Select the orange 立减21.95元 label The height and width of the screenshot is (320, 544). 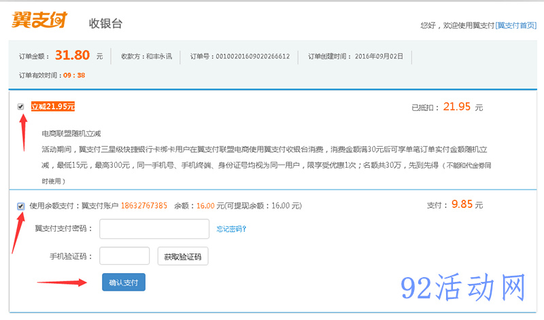pyautogui.click(x=53, y=106)
